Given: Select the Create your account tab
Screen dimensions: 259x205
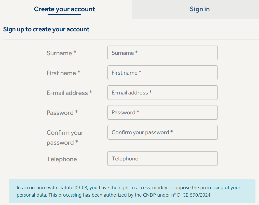Looking at the screenshot, I should tap(64, 9).
